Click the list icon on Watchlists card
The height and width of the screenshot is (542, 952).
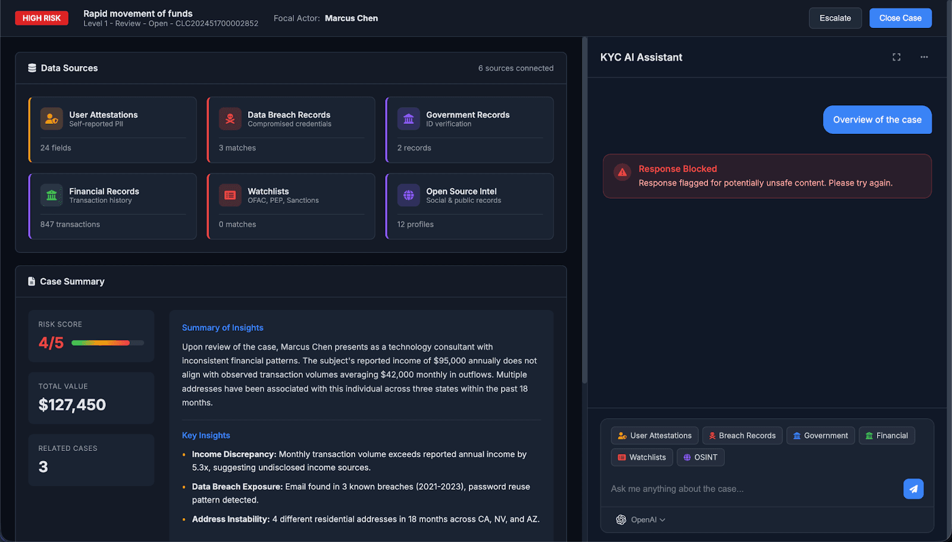coord(230,195)
